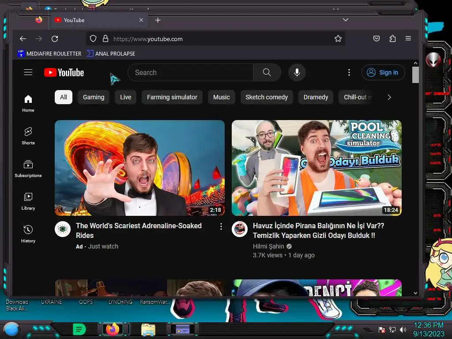452x339 pixels.
Task: Go back with browser back arrow
Action: pyautogui.click(x=23, y=39)
